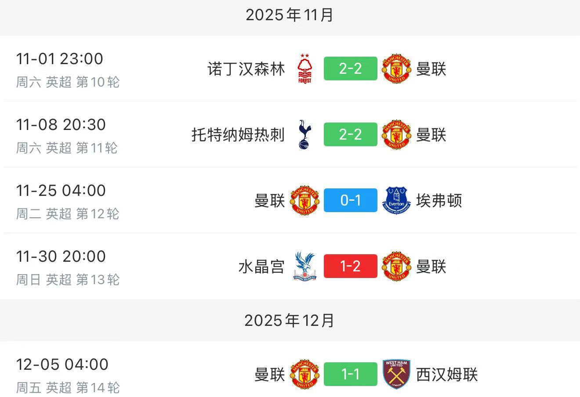Click the Manchester United badge in the Everton match row
Screen dimensions: 580x397
(x=304, y=201)
